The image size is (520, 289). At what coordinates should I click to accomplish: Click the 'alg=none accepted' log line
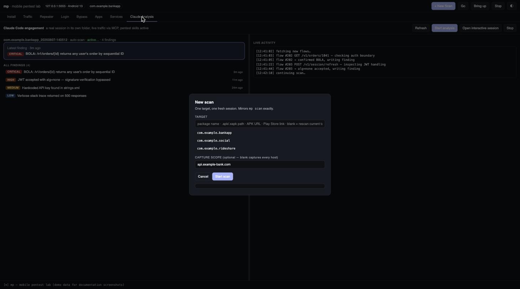pyautogui.click(x=308, y=69)
